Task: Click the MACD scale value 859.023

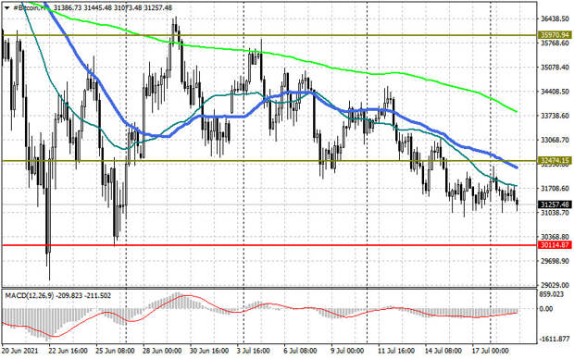Action: tap(551, 294)
